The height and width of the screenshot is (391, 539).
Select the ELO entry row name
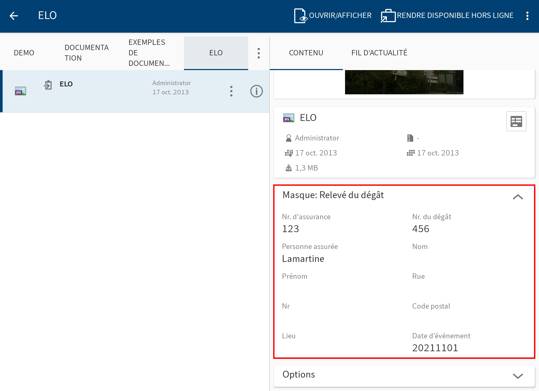(x=66, y=84)
